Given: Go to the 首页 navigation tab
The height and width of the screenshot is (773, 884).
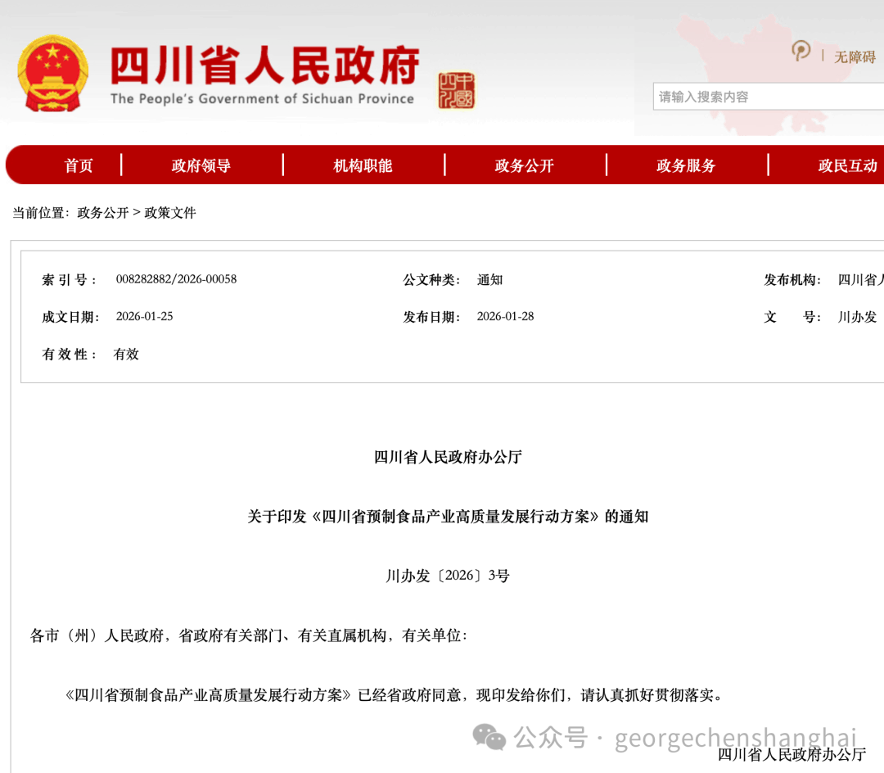Looking at the screenshot, I should pyautogui.click(x=79, y=165).
